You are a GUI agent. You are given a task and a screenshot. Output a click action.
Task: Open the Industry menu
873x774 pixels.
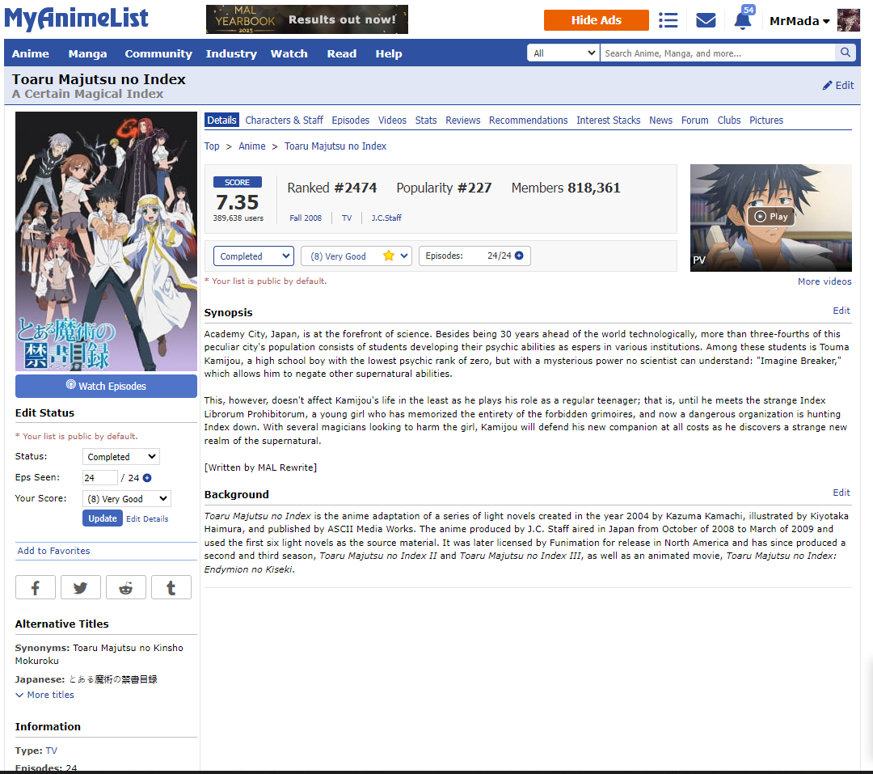pos(231,53)
